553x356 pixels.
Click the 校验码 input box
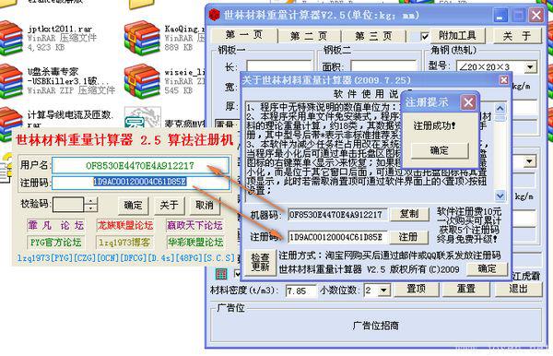(68, 205)
